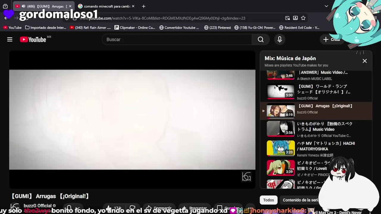Click the search magnifier button
Screen dimensions: 381x214
(261, 40)
